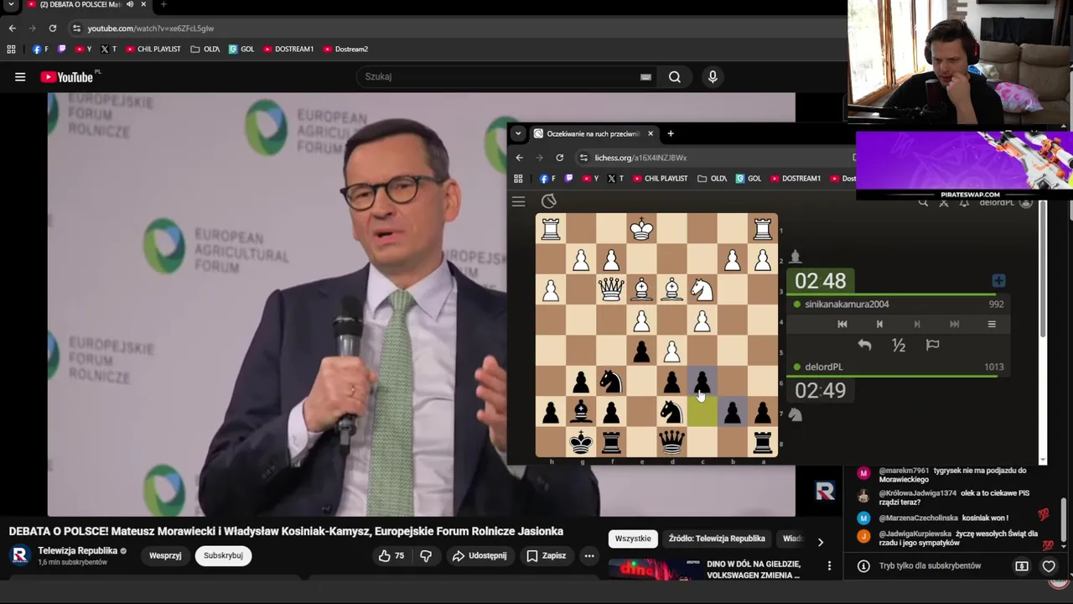Click the black queen on the board
This screenshot has width=1073, height=604.
click(x=671, y=440)
